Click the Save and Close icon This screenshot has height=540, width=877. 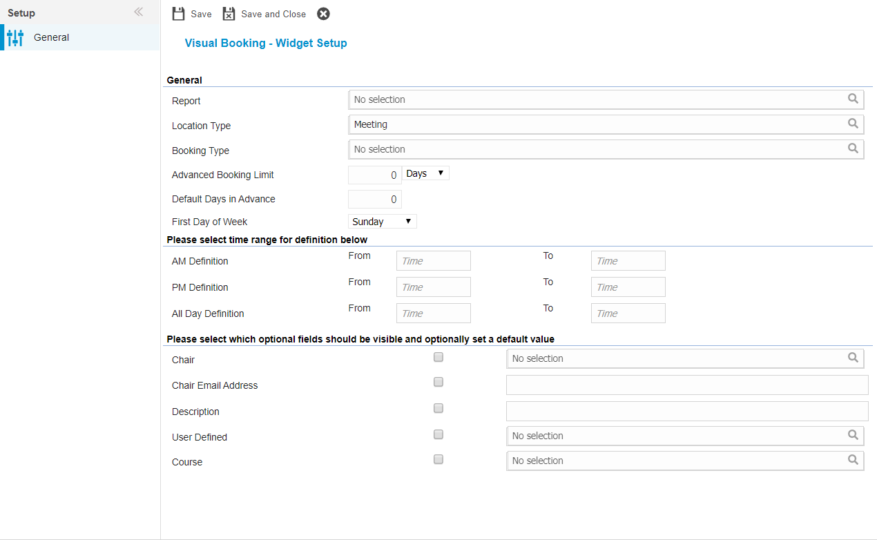point(229,14)
